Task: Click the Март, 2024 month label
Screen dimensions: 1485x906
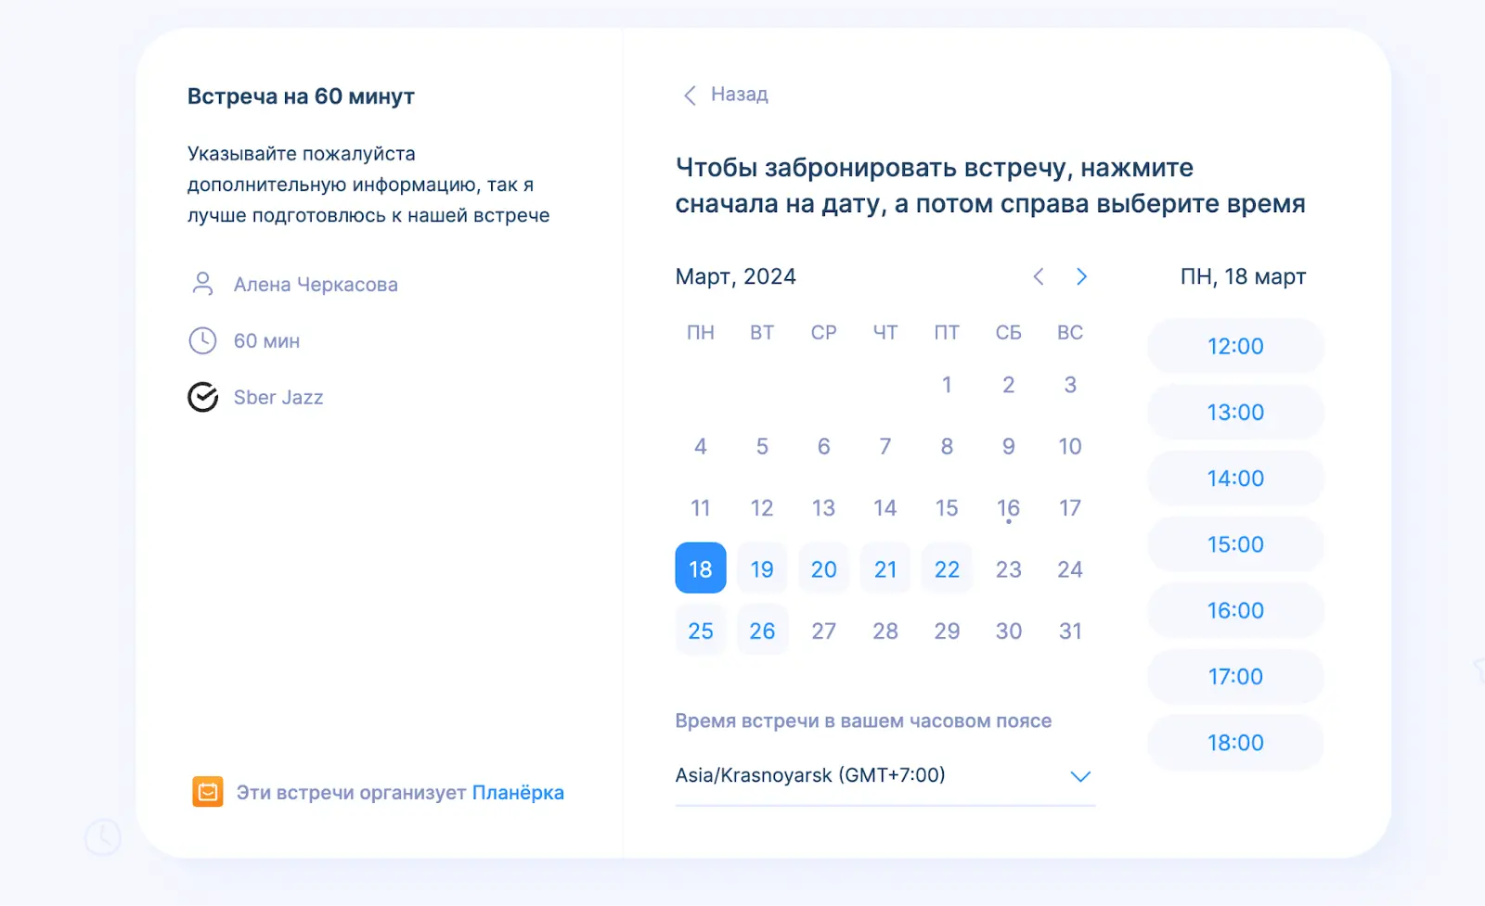Action: [736, 276]
